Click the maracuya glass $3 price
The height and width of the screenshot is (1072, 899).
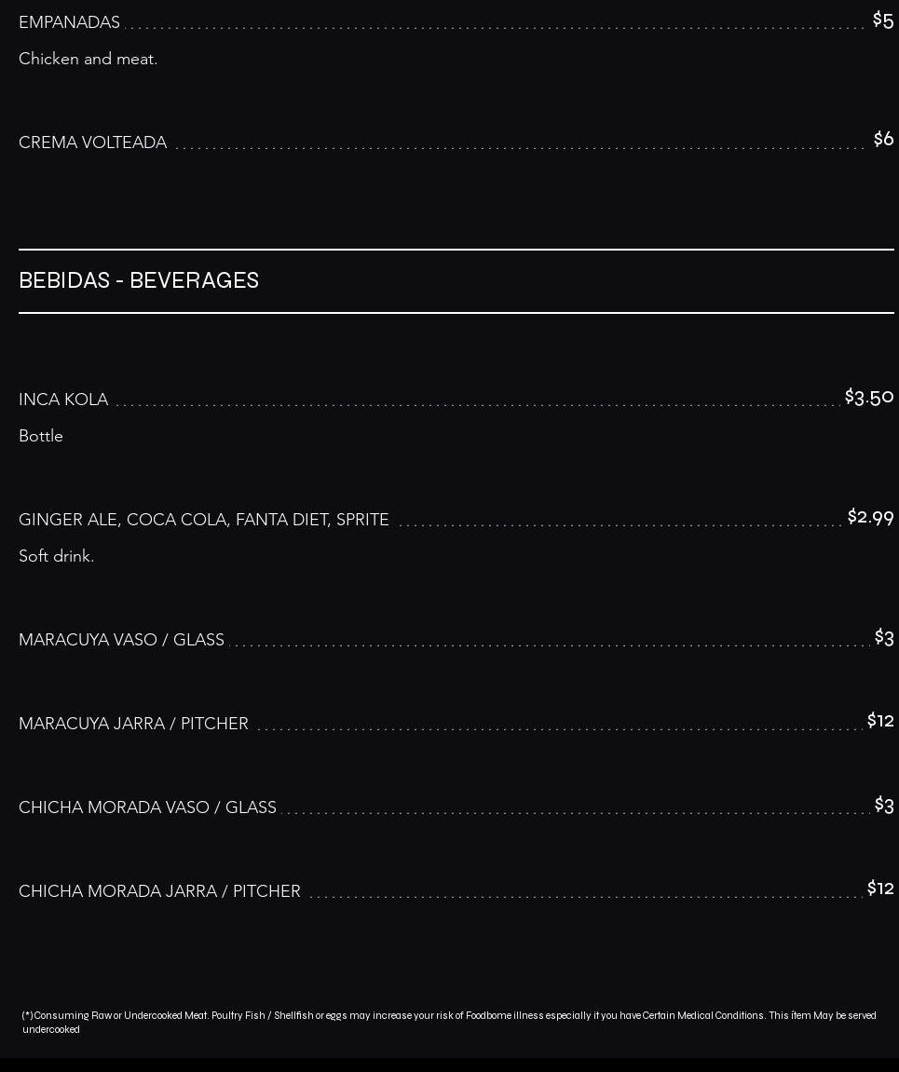(x=884, y=637)
